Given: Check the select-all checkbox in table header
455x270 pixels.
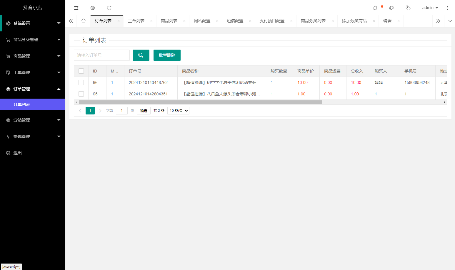Looking at the screenshot, I should [x=81, y=71].
